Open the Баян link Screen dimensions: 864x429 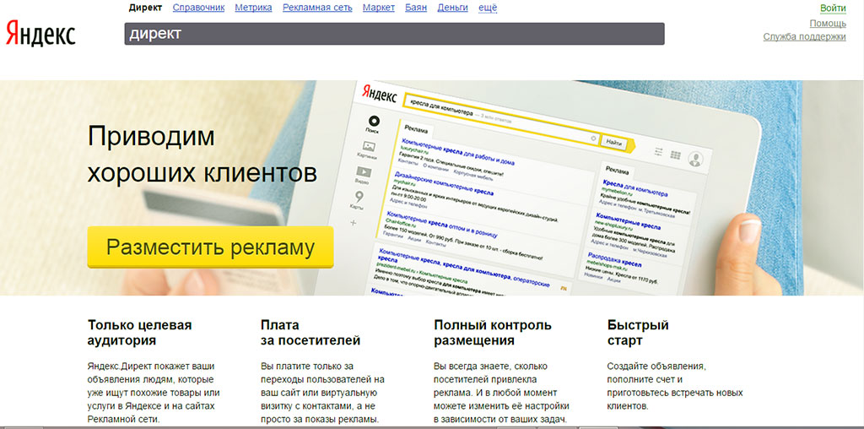click(x=416, y=8)
